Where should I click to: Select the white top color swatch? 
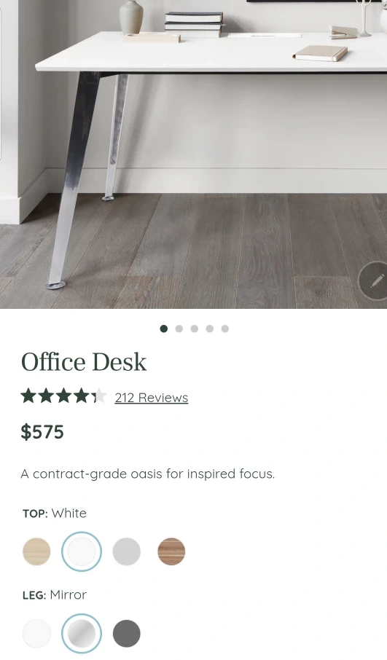(x=82, y=551)
